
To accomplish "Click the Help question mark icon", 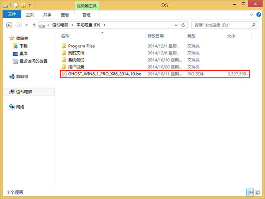I will tap(258, 15).
